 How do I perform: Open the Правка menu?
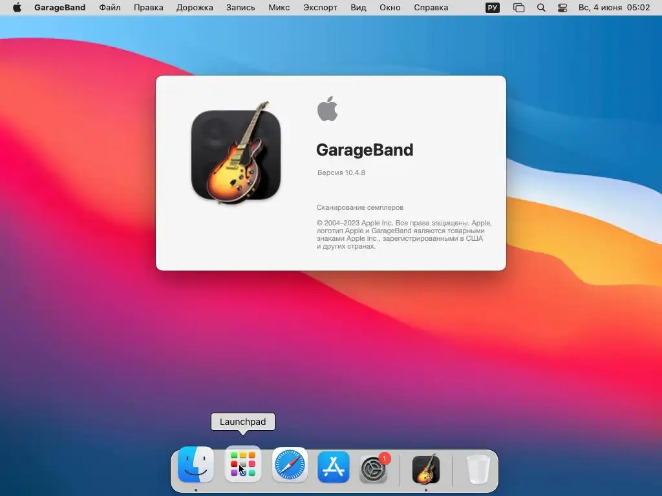pyautogui.click(x=148, y=8)
